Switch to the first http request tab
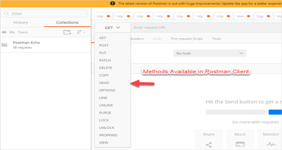The image size is (282, 150). click(x=103, y=16)
